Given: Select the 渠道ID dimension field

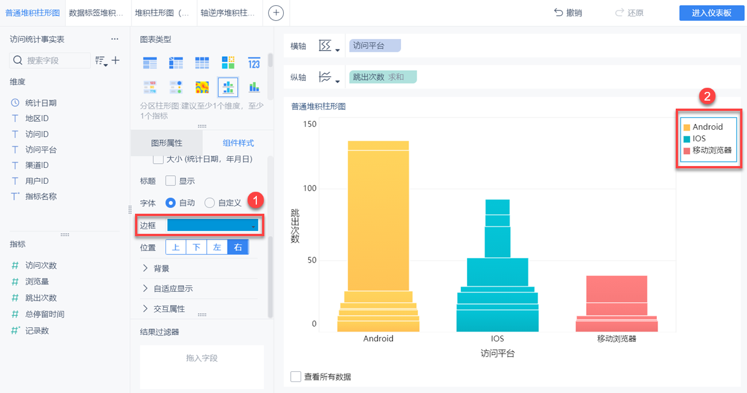Looking at the screenshot, I should point(37,165).
